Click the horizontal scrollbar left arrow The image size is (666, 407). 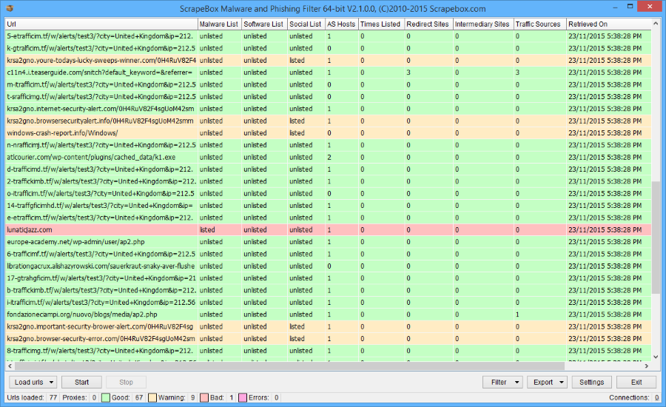[x=10, y=366]
